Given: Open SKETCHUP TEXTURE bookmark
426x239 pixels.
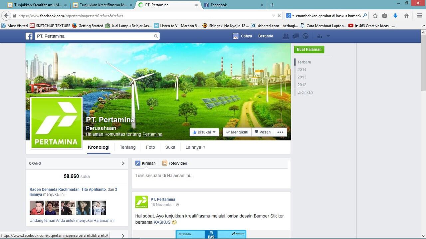Looking at the screenshot, I should (x=50, y=26).
